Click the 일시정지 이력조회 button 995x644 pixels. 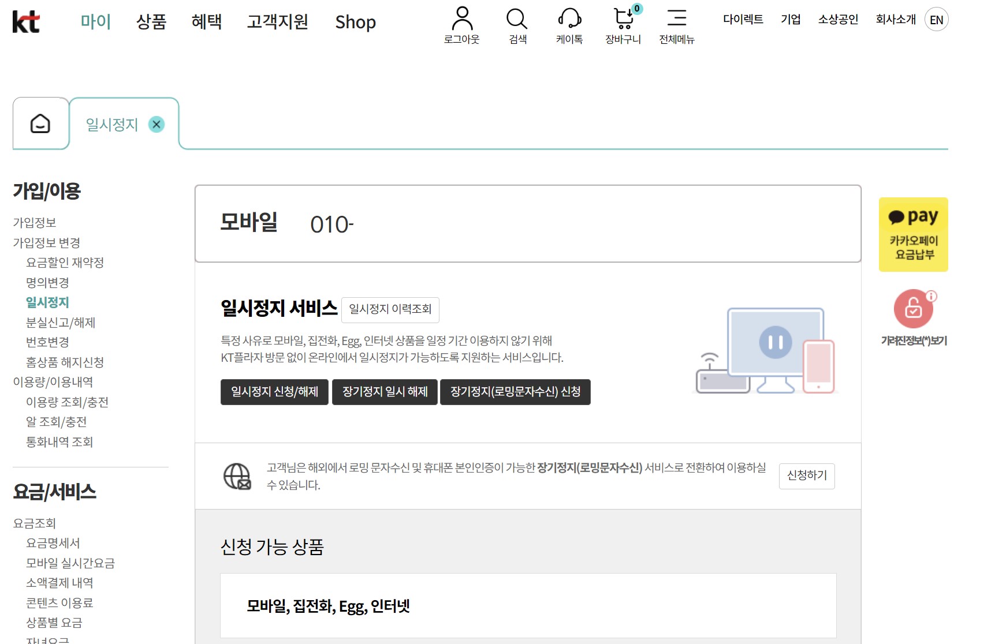(x=390, y=310)
